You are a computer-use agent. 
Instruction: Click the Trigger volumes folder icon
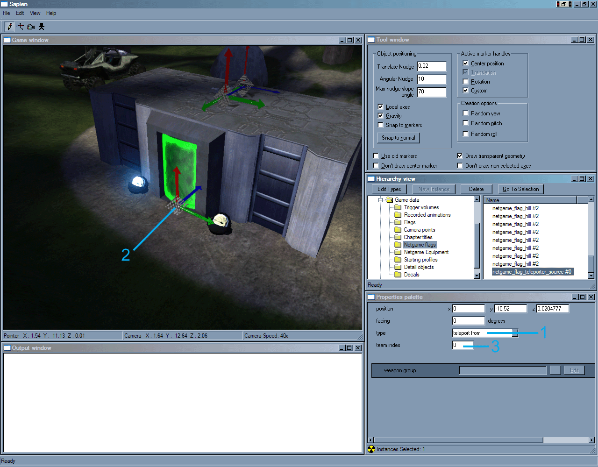tap(398, 207)
